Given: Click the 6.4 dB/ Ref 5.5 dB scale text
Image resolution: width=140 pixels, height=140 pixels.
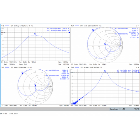Looking at the screenshot, I should point(25,26).
